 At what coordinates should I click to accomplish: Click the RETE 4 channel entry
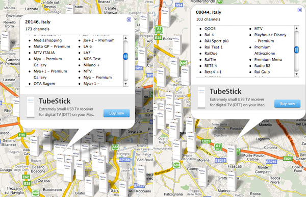click(211, 66)
